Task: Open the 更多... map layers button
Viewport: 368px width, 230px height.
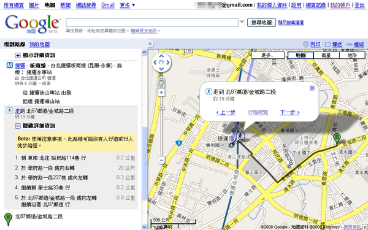Action: [x=268, y=55]
